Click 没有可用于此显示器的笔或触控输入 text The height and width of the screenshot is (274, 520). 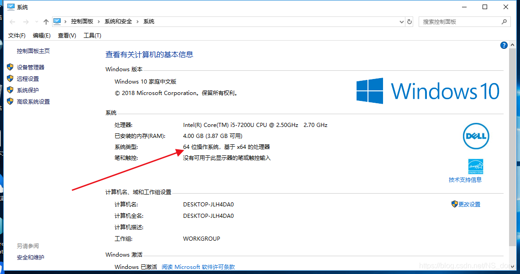pyautogui.click(x=226, y=158)
